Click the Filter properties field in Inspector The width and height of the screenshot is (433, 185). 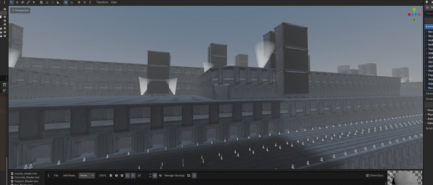pyautogui.click(x=429, y=13)
